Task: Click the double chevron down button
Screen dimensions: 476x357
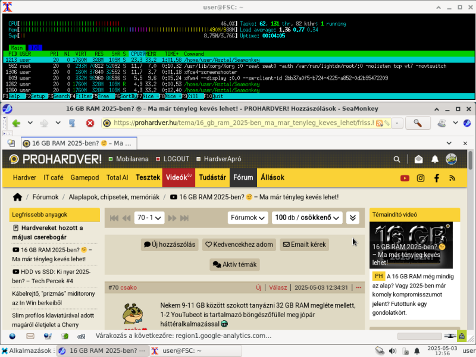Action: 352,218
